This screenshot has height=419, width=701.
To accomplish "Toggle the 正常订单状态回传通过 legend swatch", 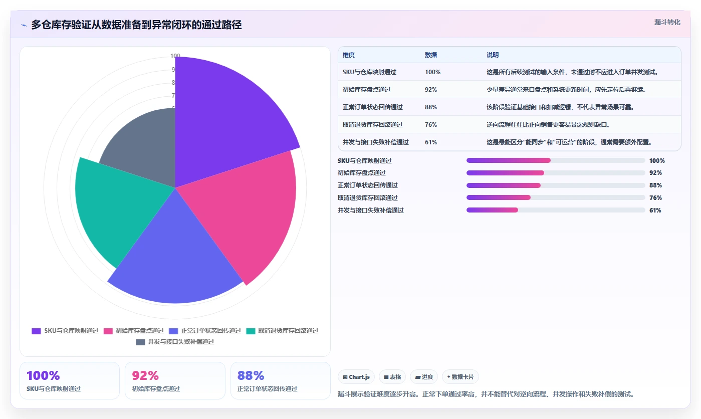I will coord(173,331).
